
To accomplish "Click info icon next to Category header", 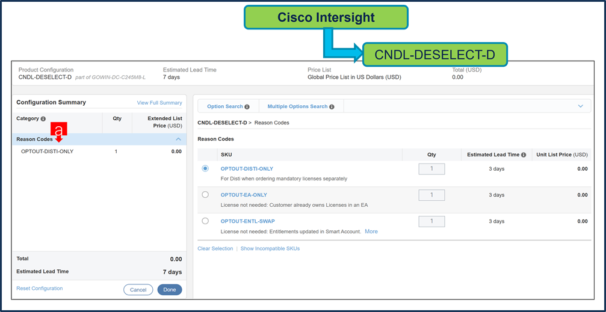I will tap(43, 119).
